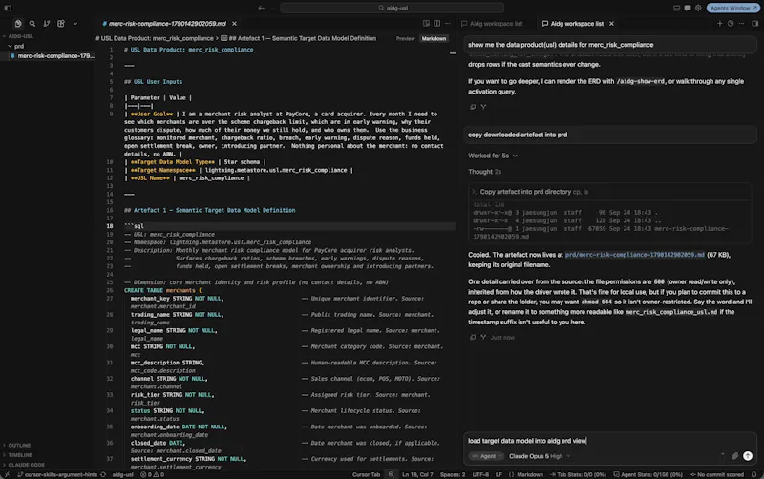This screenshot has height=479, width=764.
Task: Open the Agent mode dropdown
Action: [486, 456]
